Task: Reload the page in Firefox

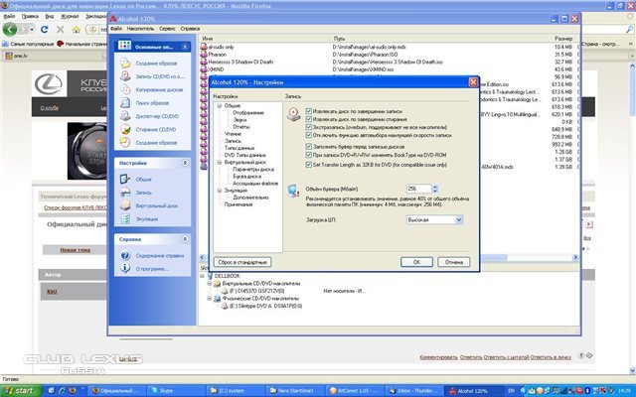Action: (45, 29)
